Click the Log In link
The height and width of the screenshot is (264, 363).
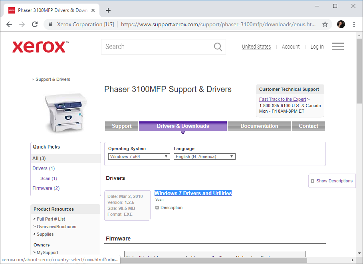(317, 47)
